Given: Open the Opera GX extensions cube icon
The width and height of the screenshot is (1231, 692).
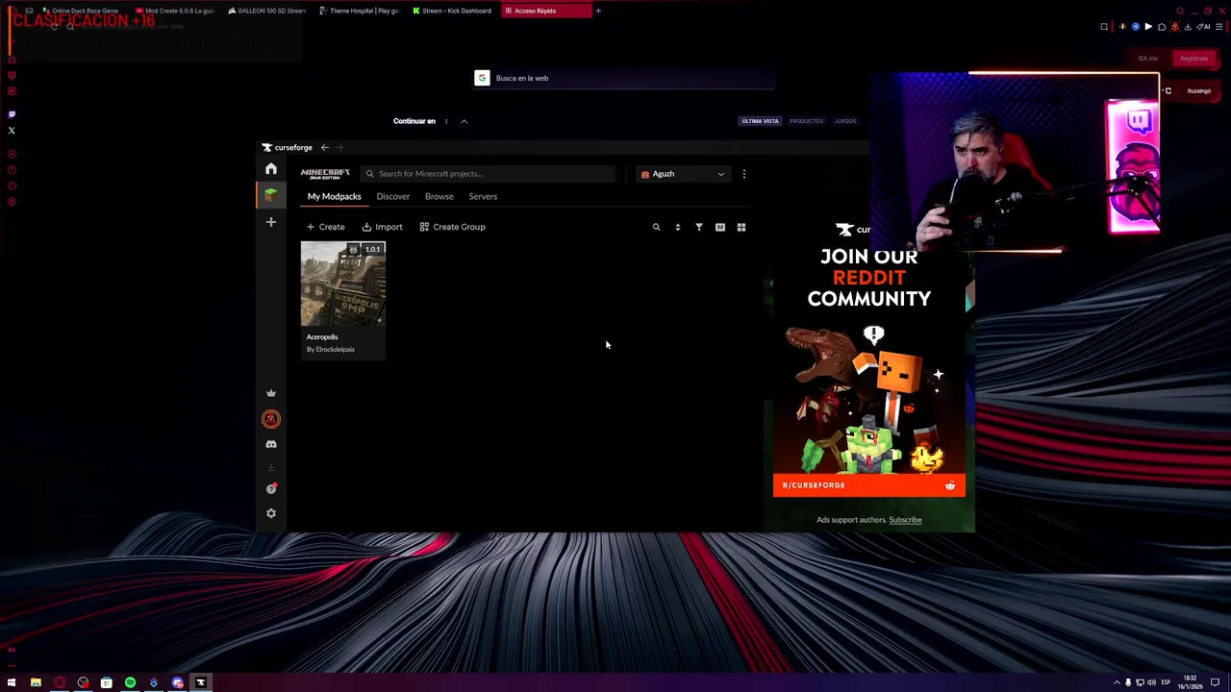Looking at the screenshot, I should pos(1162,27).
